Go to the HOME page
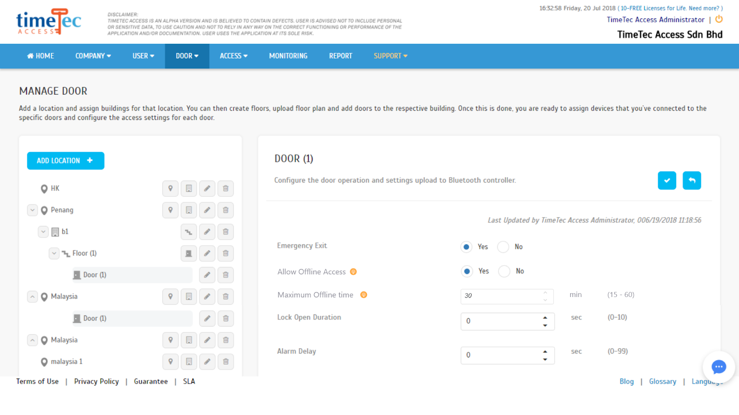Image resolution: width=739 pixels, height=415 pixels. pos(41,56)
